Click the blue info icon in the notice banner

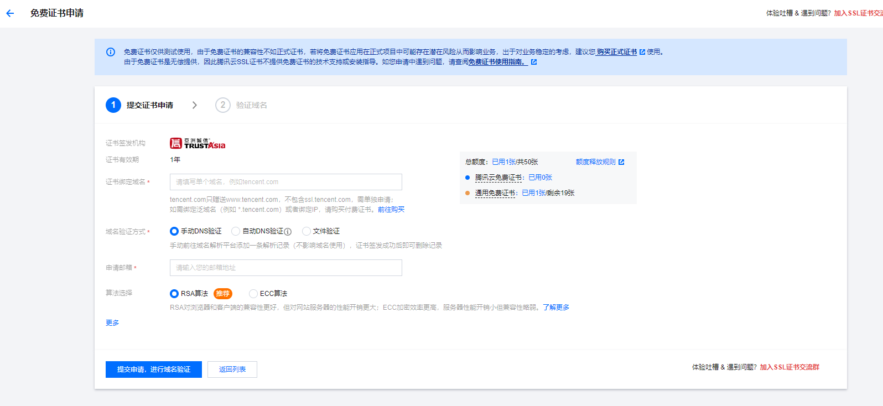111,52
